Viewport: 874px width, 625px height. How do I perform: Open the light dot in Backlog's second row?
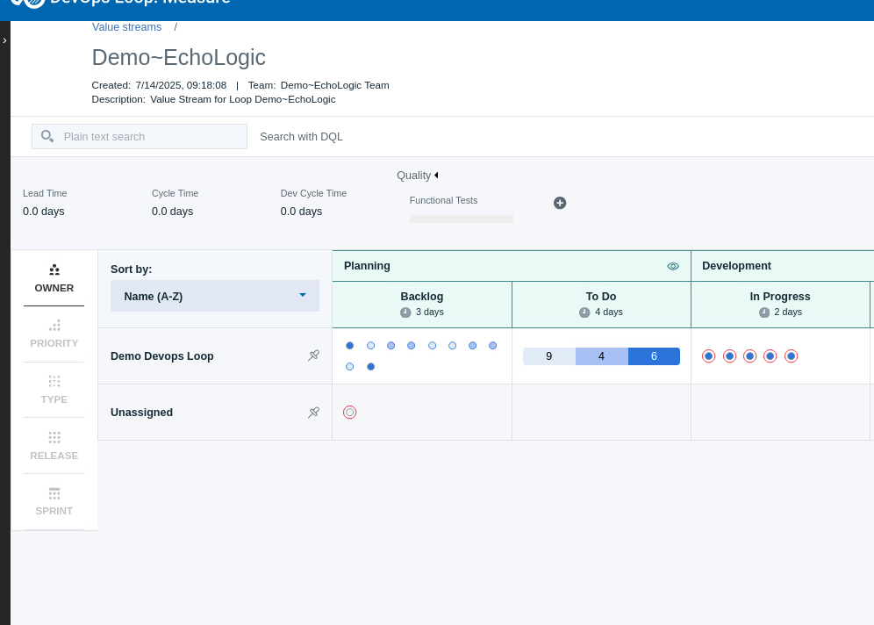point(349,366)
